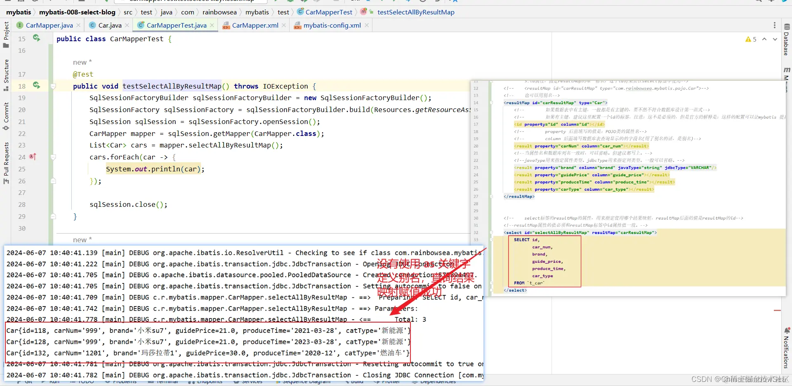Click the warnings indicator showing 5
Viewport: 792px width, 386px height.
point(751,39)
